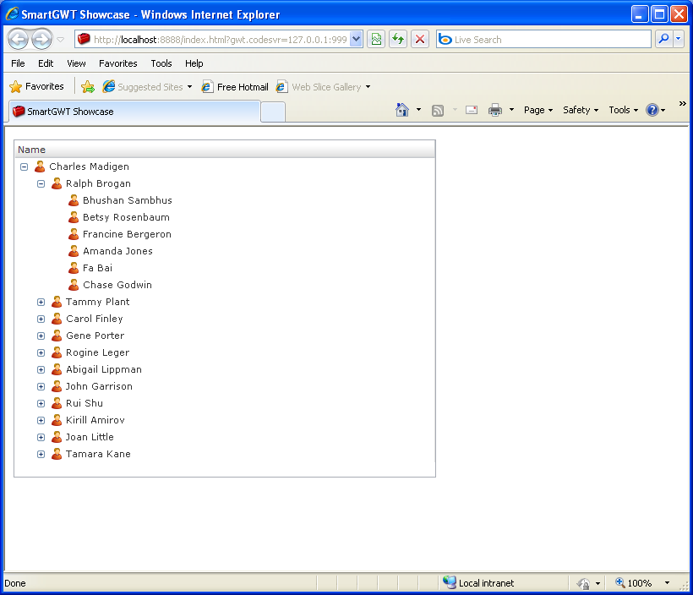
Task: Open the Favorites button
Action: click(37, 86)
